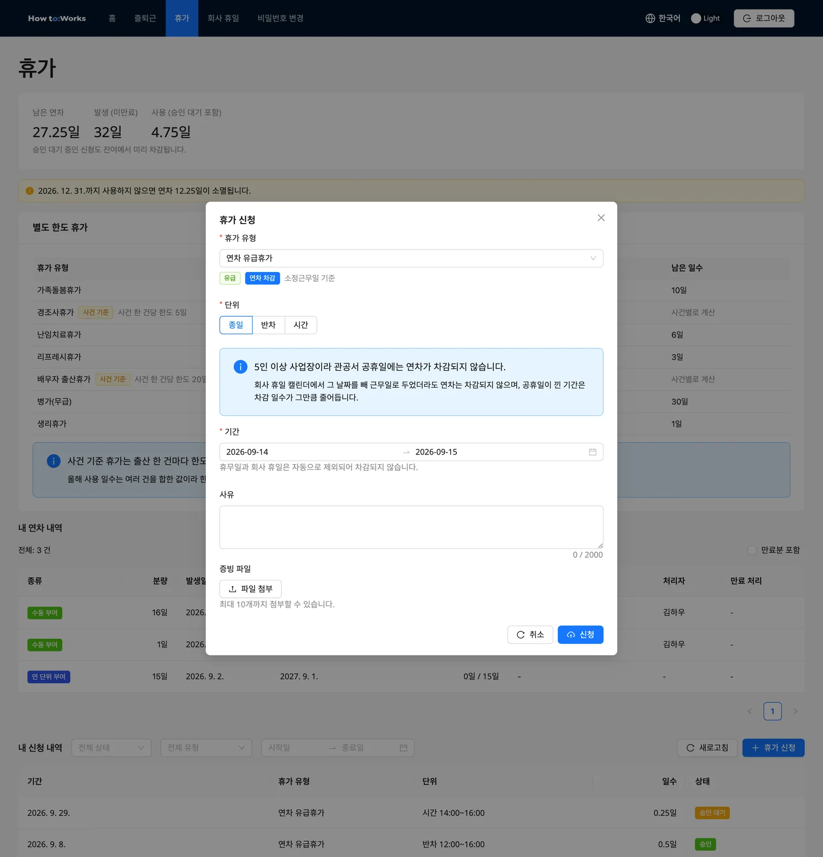This screenshot has height=857, width=823.
Task: Close the 휴가 신청 dialog with X icon
Action: (x=601, y=218)
